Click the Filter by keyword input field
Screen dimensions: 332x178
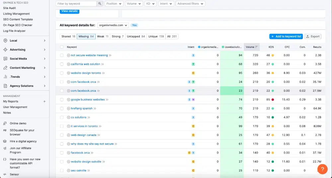coord(76,4)
